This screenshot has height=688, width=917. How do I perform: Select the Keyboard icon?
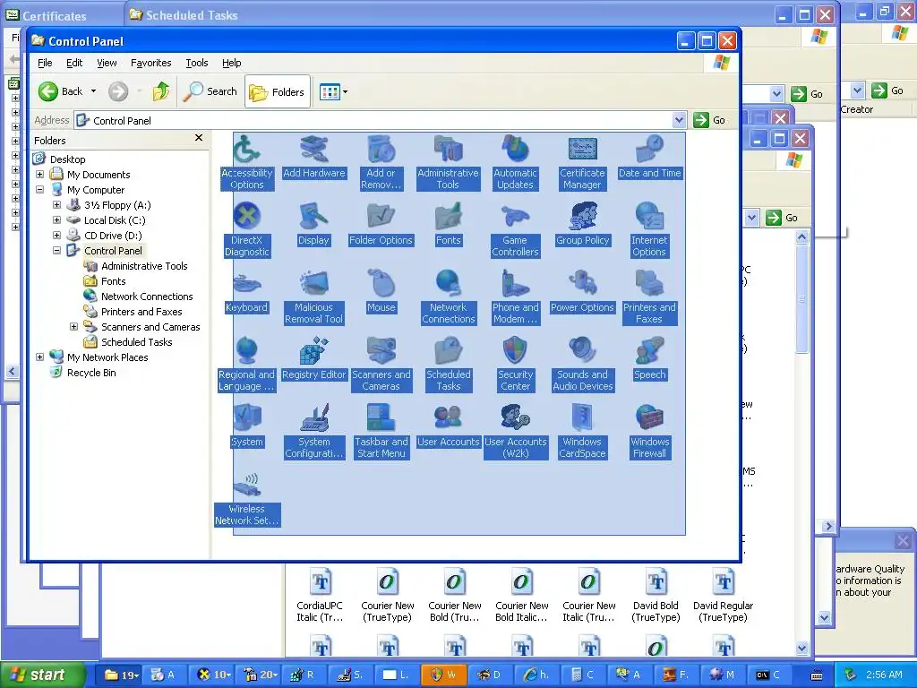tap(247, 291)
